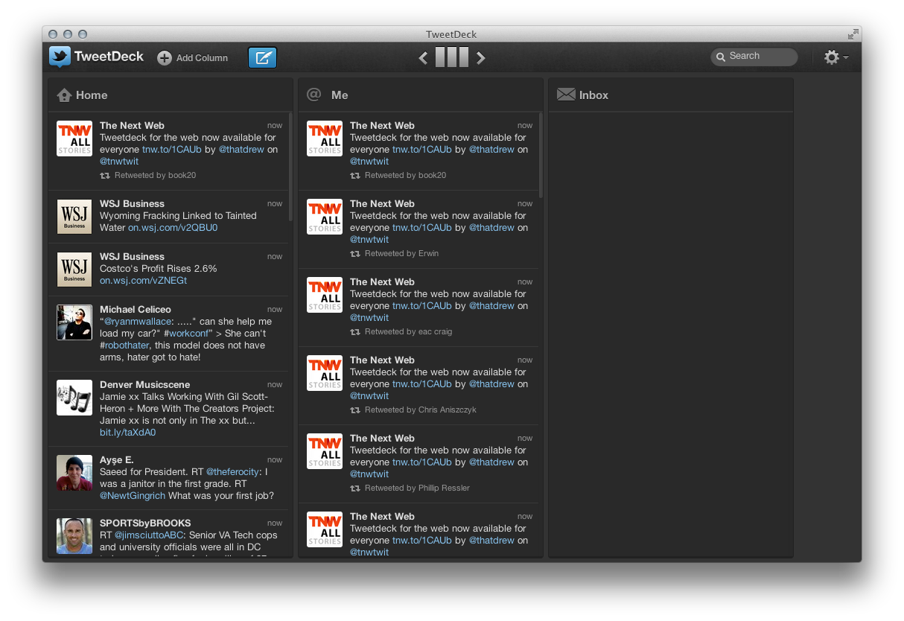Add a new column using the plus icon
This screenshot has width=904, height=621.
(164, 57)
